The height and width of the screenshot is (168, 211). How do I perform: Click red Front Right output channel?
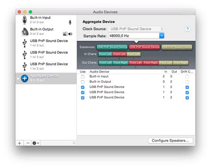(x=150, y=62)
